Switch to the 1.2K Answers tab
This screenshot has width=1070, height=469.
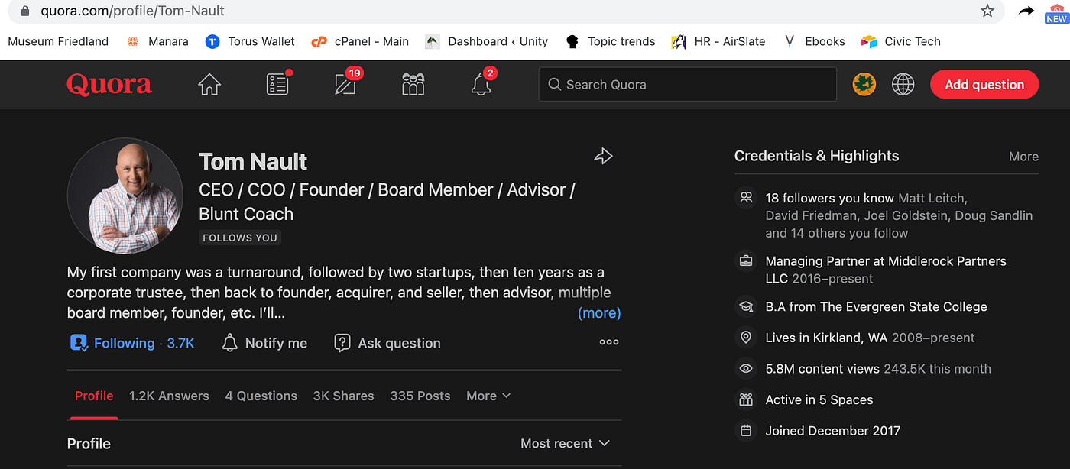169,396
